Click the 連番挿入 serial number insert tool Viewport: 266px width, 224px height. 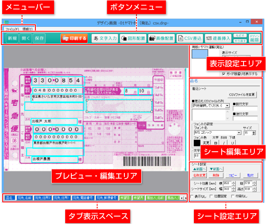pyautogui.click(x=218, y=38)
